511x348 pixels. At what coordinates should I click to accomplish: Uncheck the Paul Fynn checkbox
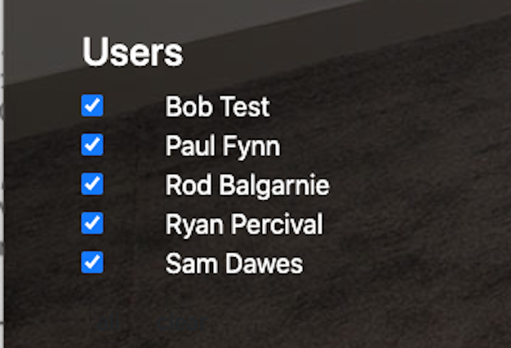[x=92, y=145]
